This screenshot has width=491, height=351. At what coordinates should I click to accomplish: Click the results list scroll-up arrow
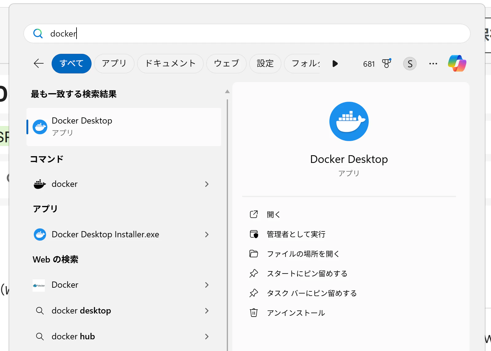click(227, 92)
